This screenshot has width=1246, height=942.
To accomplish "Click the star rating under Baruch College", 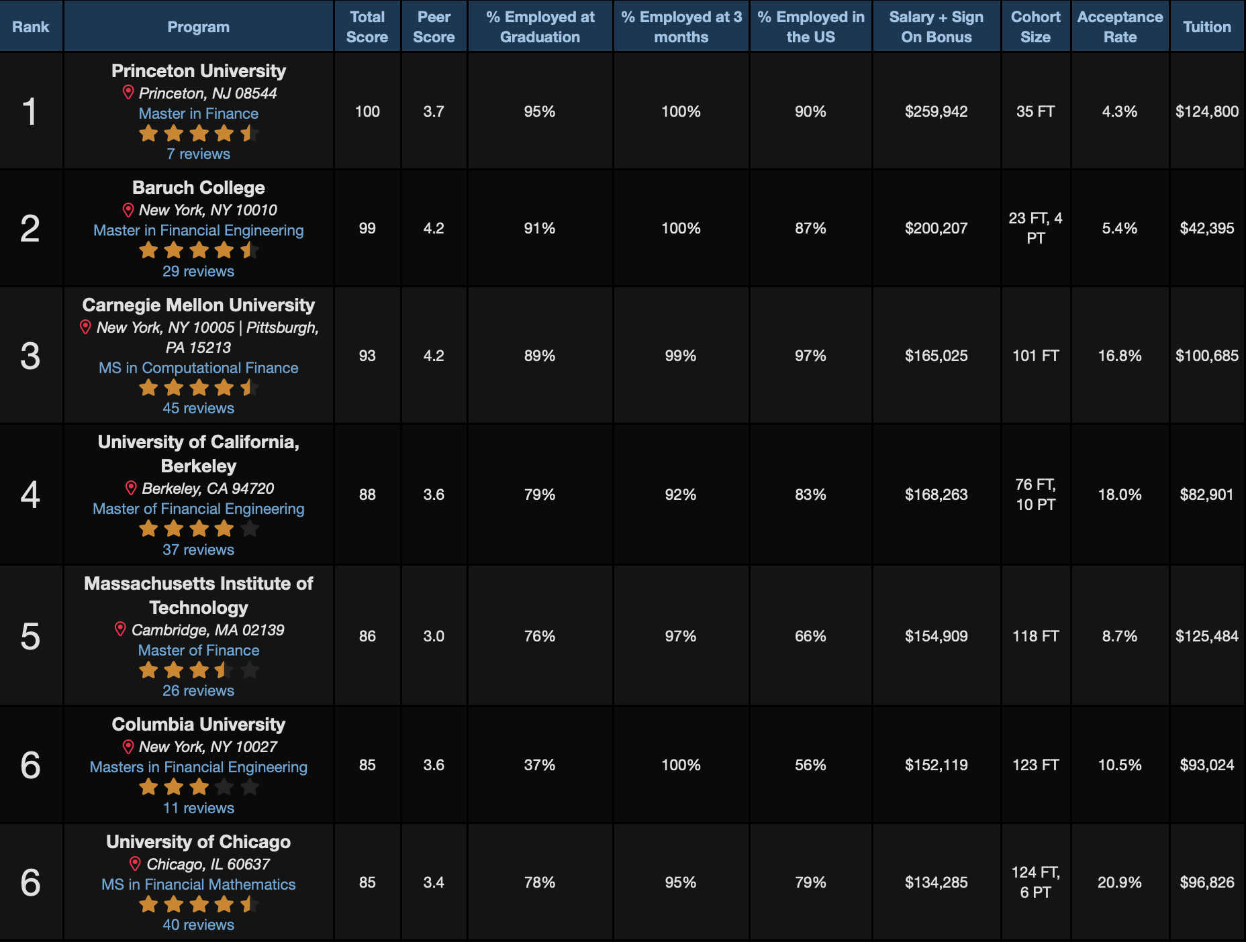I will point(199,251).
